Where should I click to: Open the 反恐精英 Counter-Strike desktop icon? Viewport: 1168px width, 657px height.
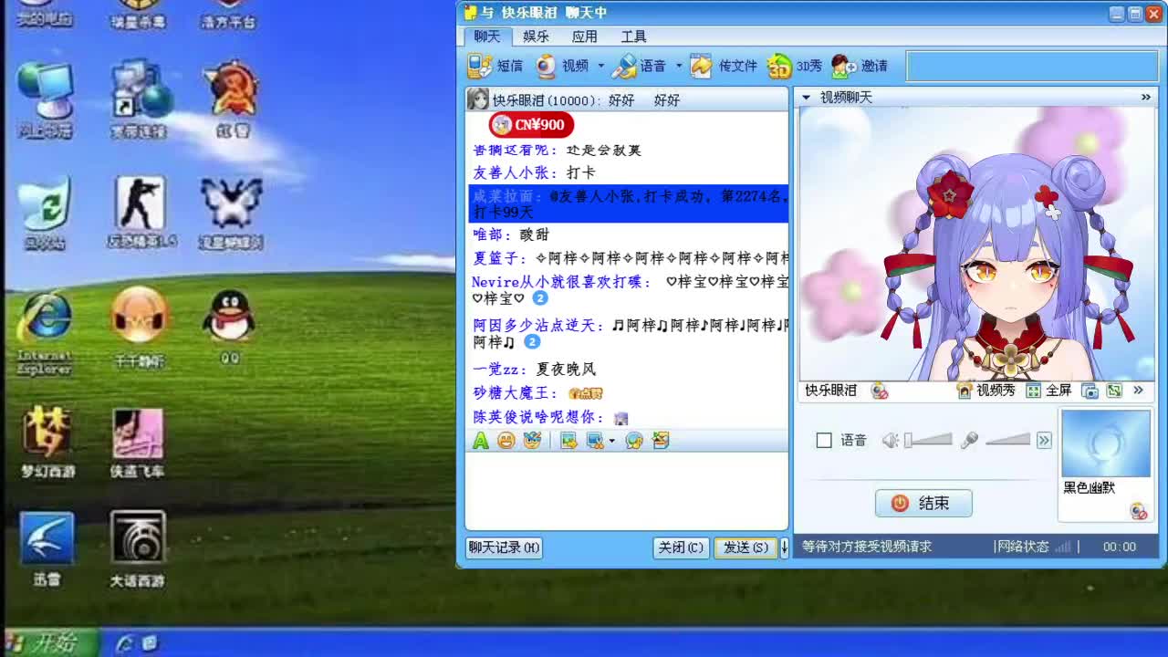click(x=140, y=212)
